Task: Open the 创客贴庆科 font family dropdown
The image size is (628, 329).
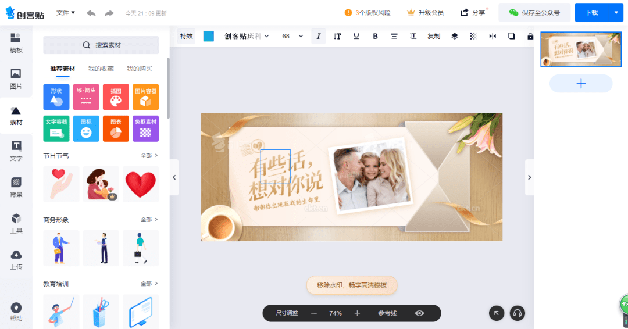Action: 247,36
